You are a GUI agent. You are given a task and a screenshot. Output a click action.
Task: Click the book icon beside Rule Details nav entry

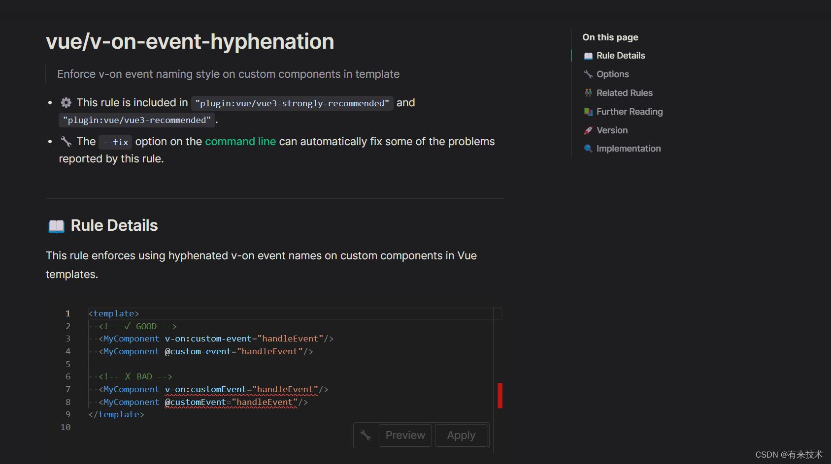pyautogui.click(x=588, y=56)
